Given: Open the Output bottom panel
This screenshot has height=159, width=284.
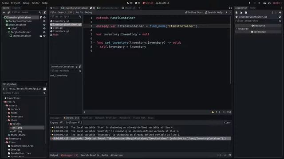Looking at the screenshot, I should tap(54, 155).
